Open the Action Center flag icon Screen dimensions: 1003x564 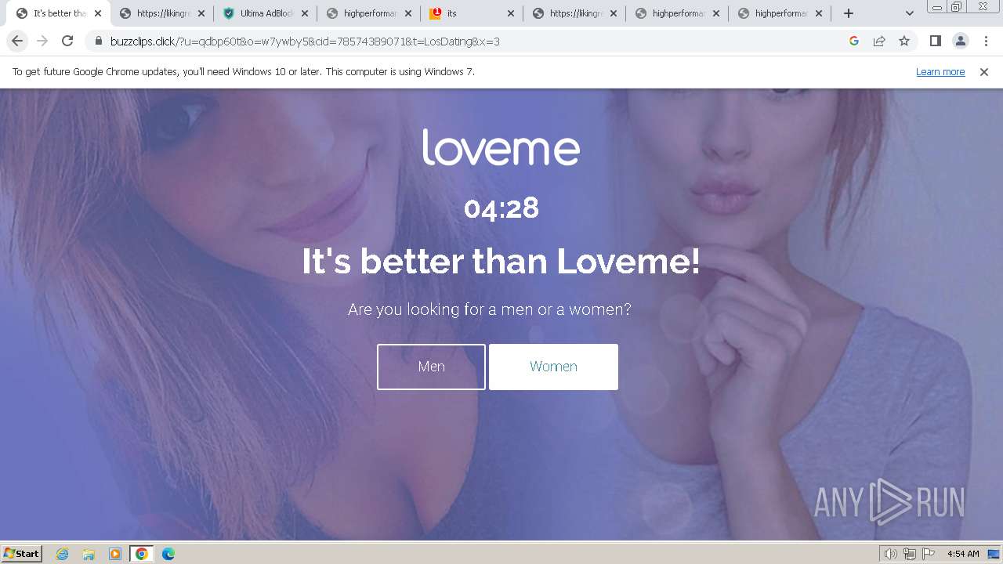[929, 554]
